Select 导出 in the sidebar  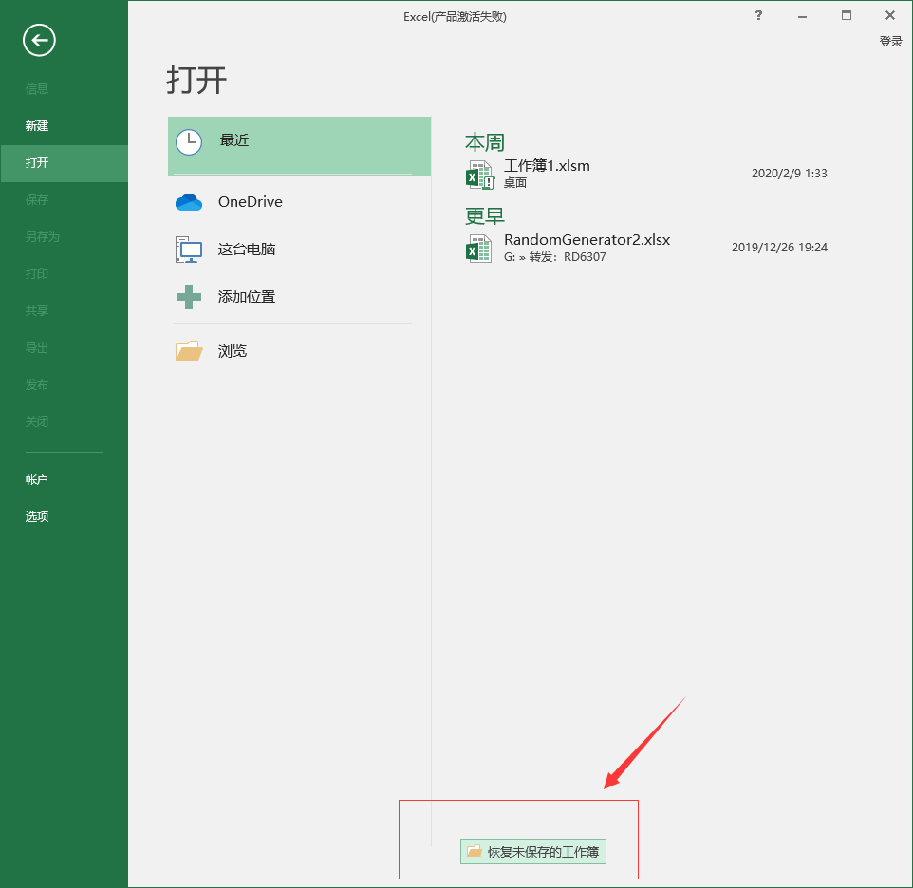pos(37,348)
